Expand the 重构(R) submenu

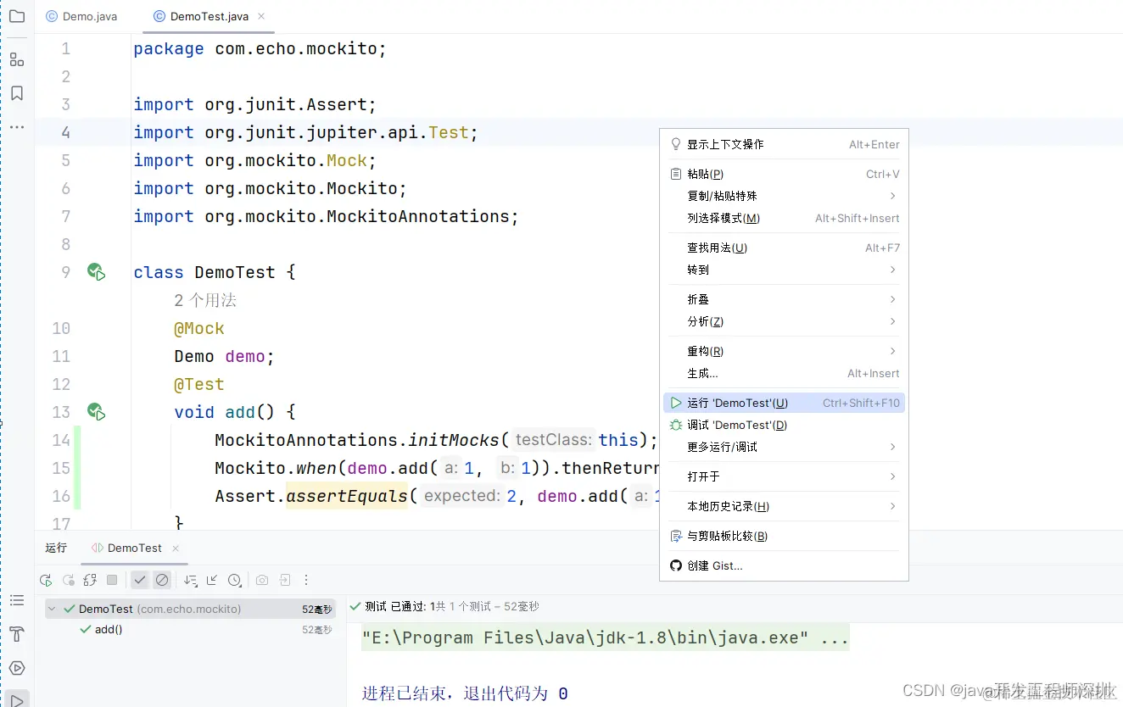pyautogui.click(x=784, y=351)
